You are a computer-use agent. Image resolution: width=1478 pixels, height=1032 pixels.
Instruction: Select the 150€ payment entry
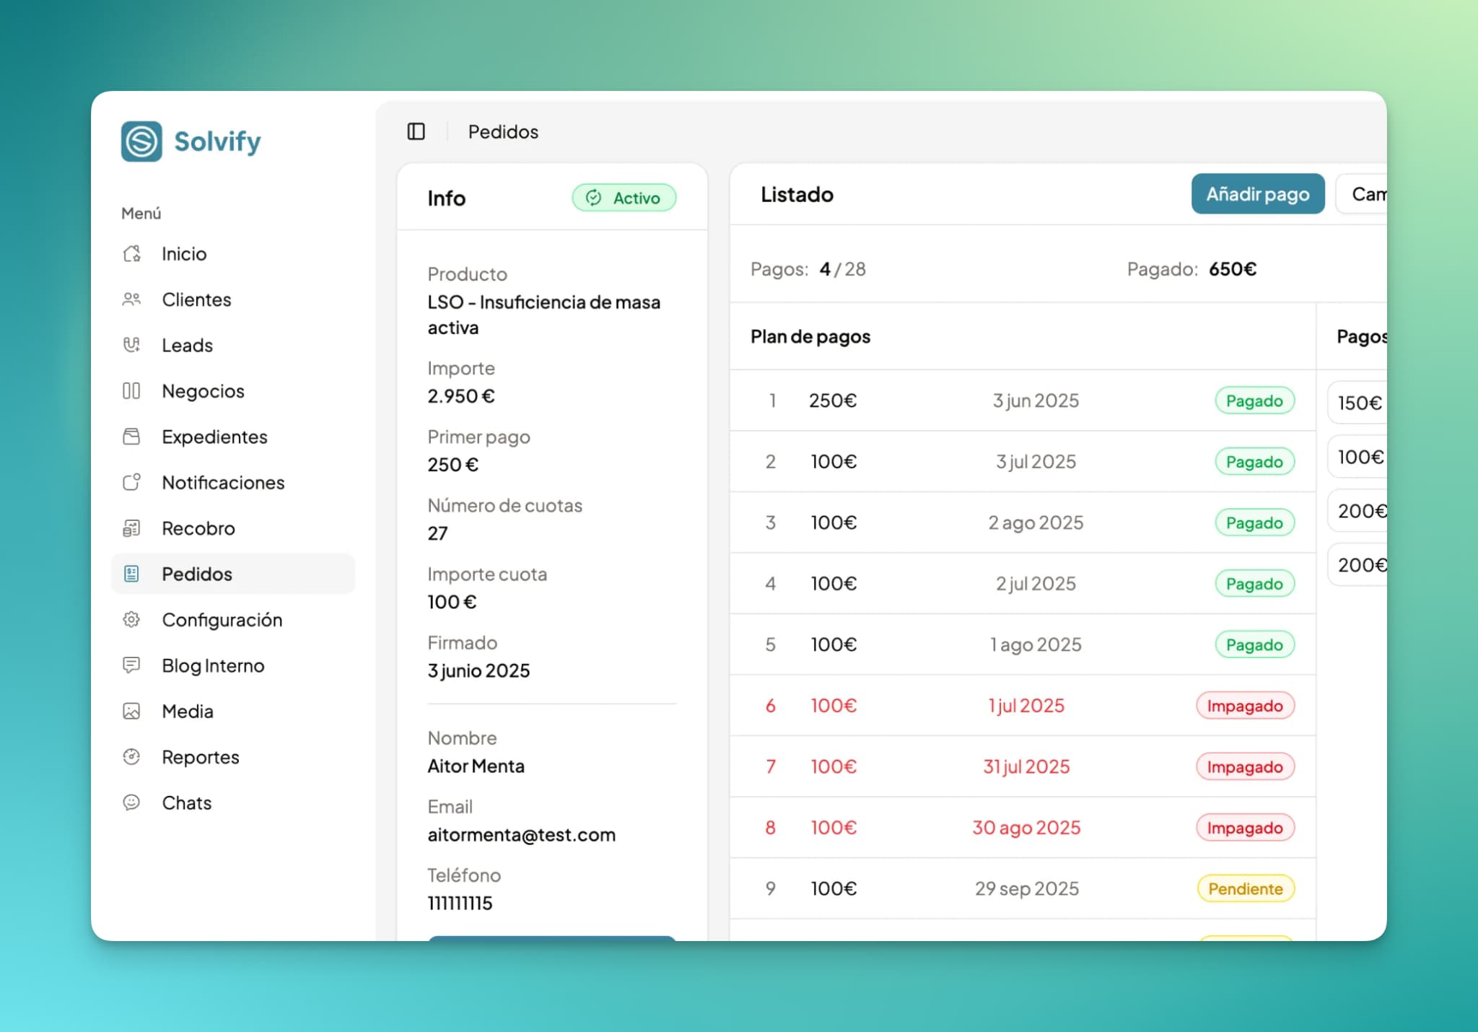[x=1359, y=403]
